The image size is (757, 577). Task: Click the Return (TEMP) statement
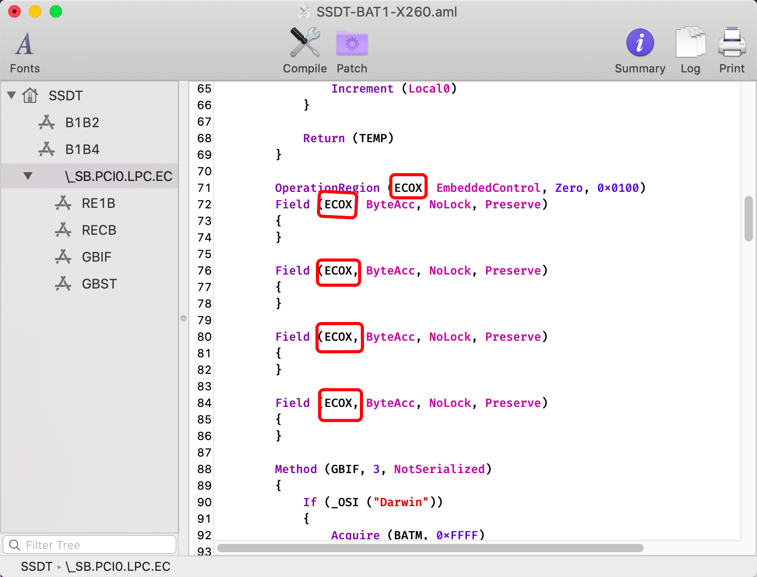pos(349,138)
